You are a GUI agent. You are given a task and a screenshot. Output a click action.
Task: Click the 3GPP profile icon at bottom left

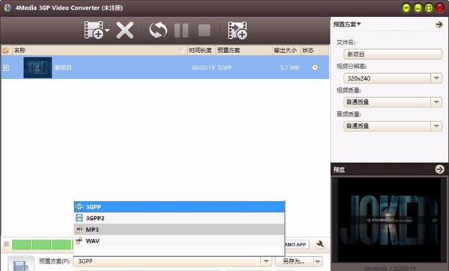point(21,264)
